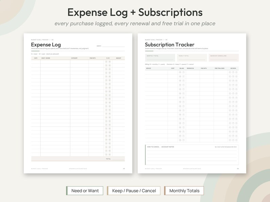The width and height of the screenshot is (270, 202).
Task: Click the MONTH fill-in line on Expense Log
Action: pos(113,46)
